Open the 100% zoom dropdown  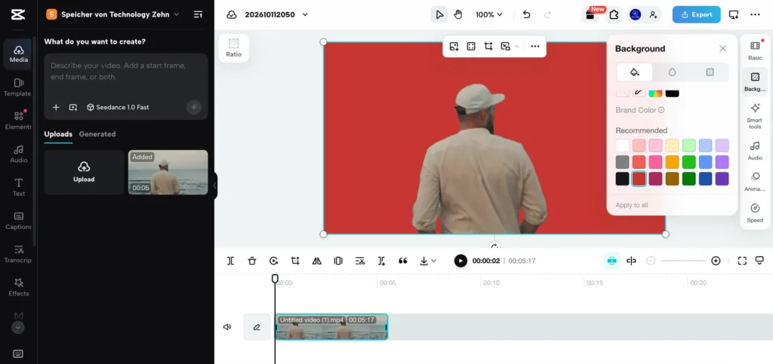point(488,15)
